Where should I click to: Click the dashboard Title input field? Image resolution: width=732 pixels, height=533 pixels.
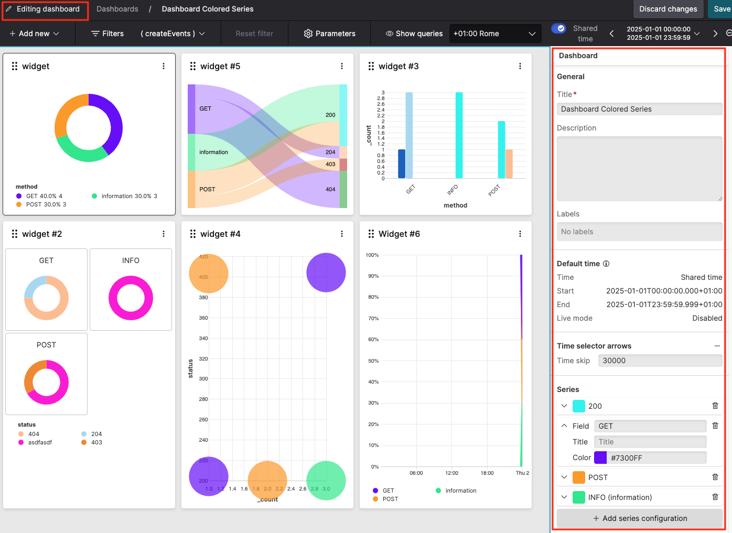click(x=639, y=109)
